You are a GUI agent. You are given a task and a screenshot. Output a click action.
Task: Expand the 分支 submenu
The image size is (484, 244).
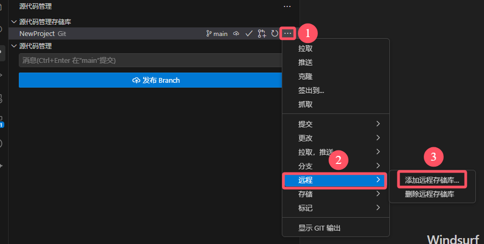pos(336,166)
